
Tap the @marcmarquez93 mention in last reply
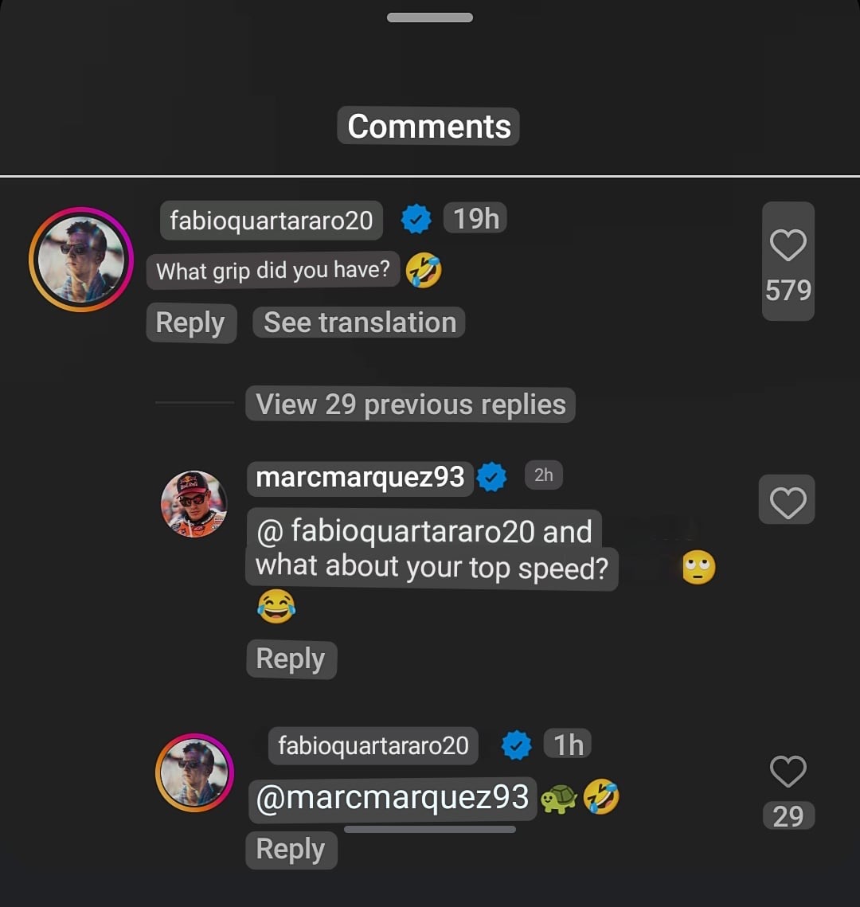392,798
